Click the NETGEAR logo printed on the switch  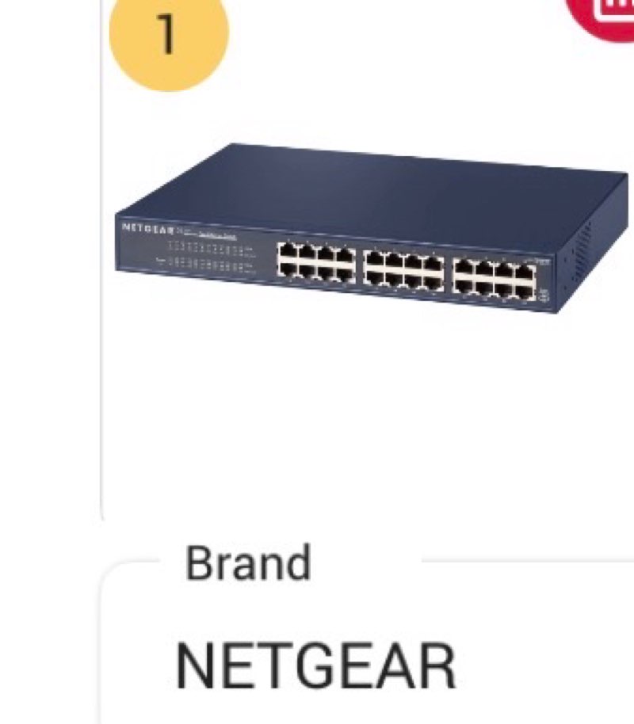tap(148, 228)
